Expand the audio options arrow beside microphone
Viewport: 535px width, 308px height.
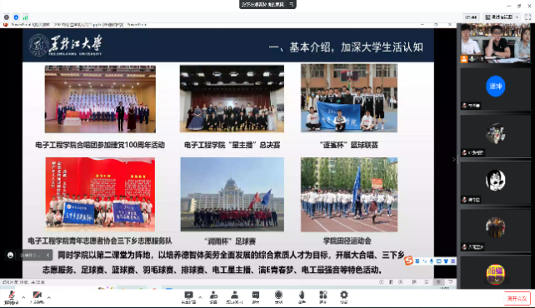pyautogui.click(x=23, y=297)
